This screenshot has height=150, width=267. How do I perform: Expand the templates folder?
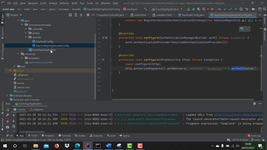tap(22, 58)
